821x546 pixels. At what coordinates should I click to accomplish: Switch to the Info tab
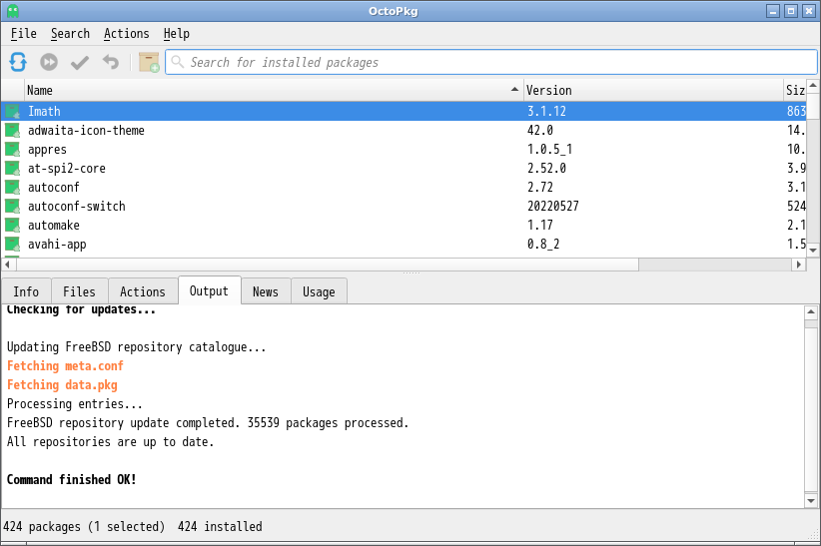coord(26,291)
